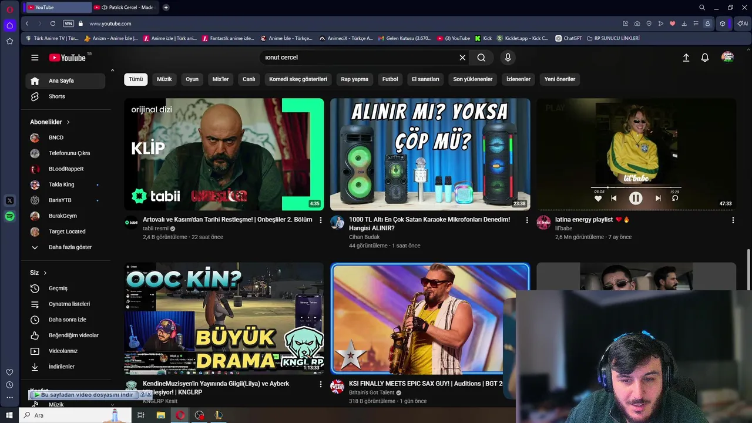The width and height of the screenshot is (752, 423).
Task: Search tabs with top-right magnifier
Action: tap(702, 8)
